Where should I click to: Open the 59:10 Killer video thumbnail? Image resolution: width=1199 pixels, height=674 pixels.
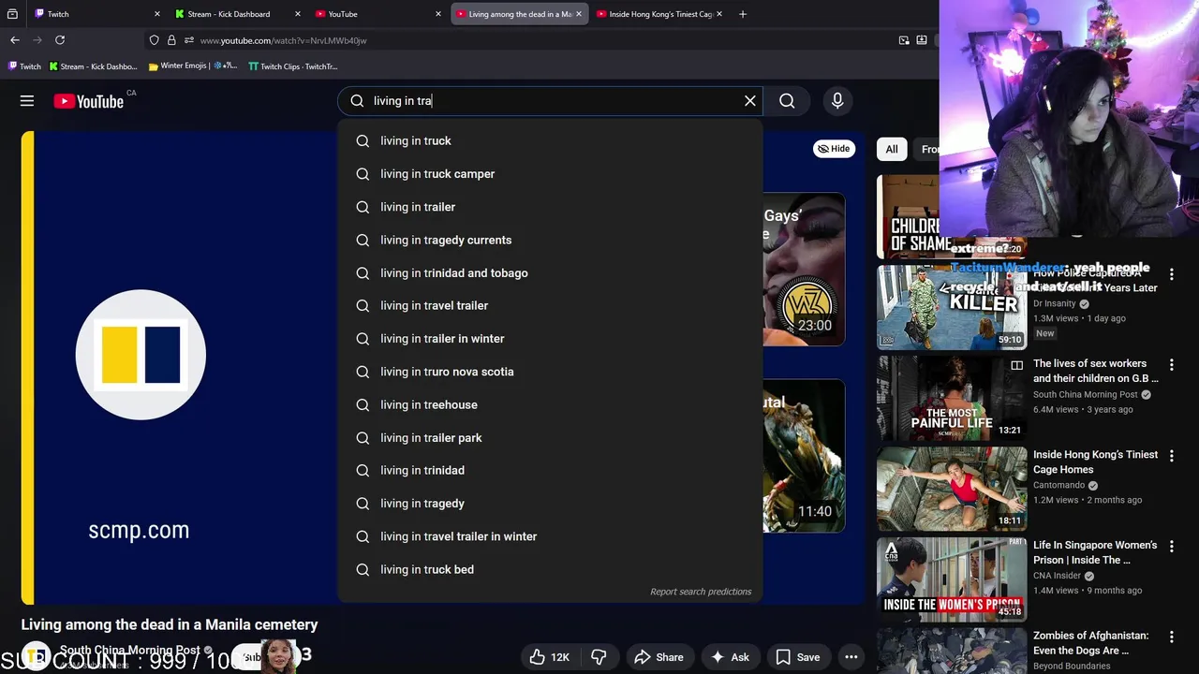[x=952, y=307]
